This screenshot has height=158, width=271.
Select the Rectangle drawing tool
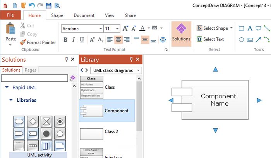tap(241, 28)
